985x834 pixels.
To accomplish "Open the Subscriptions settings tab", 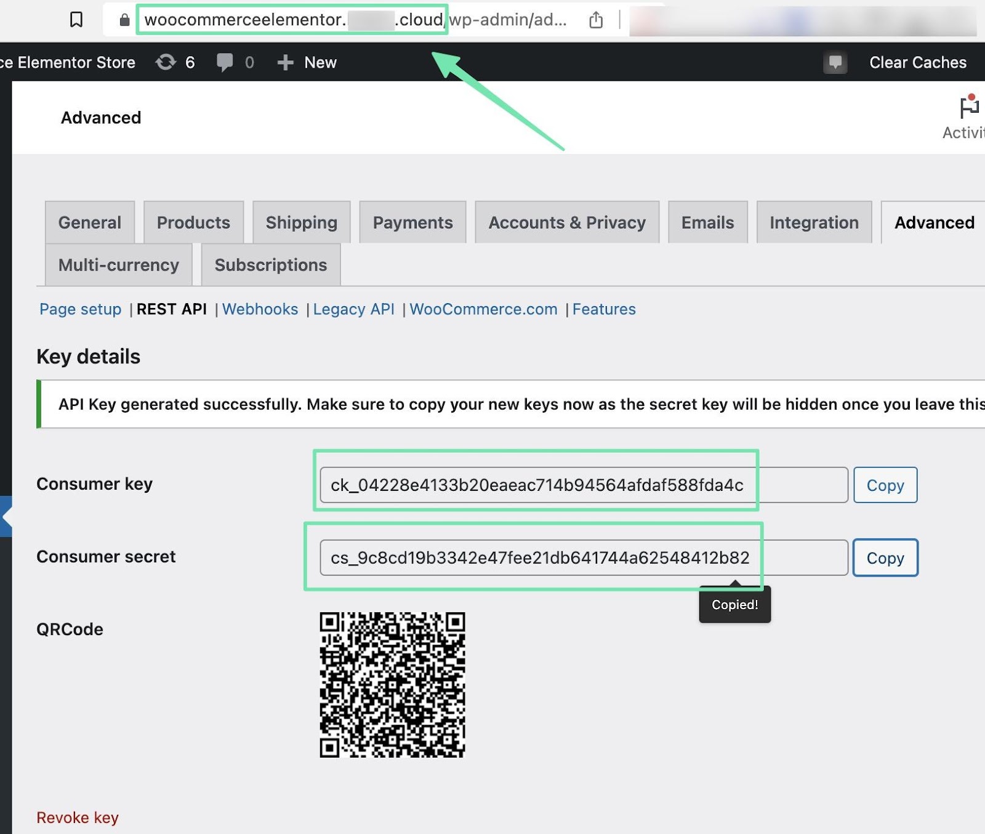I will pyautogui.click(x=270, y=265).
